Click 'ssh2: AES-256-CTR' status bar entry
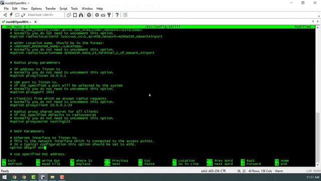The height and width of the screenshot is (181, 321). [213, 171]
